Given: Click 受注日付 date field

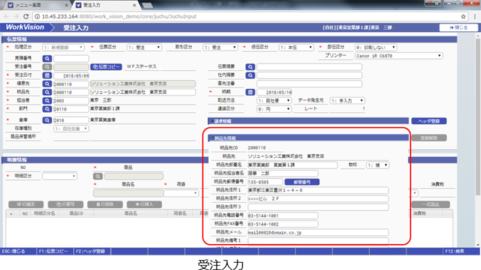Looking at the screenshot, I should tap(71, 76).
